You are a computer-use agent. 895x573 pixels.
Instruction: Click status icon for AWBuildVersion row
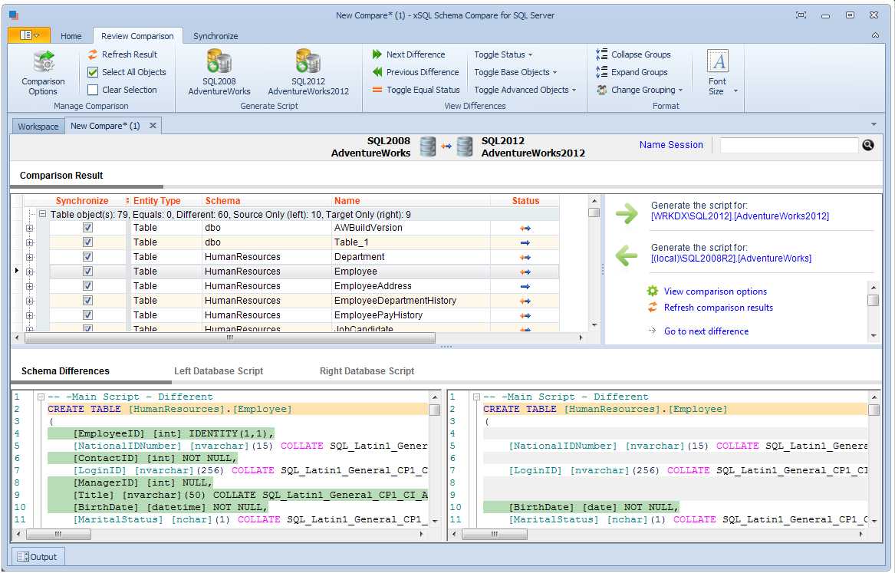[x=525, y=228]
